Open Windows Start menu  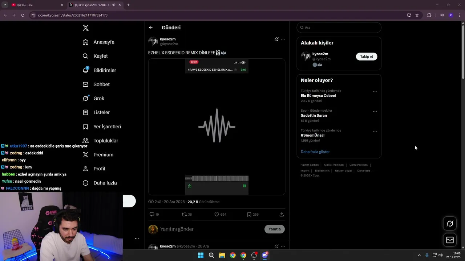pos(201,255)
